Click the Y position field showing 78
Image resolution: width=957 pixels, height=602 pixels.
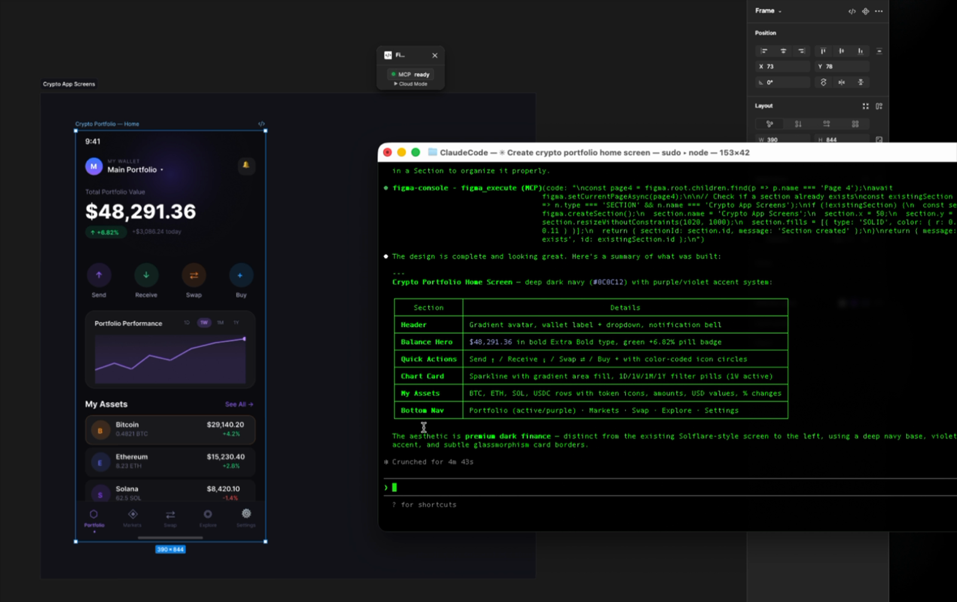(842, 66)
